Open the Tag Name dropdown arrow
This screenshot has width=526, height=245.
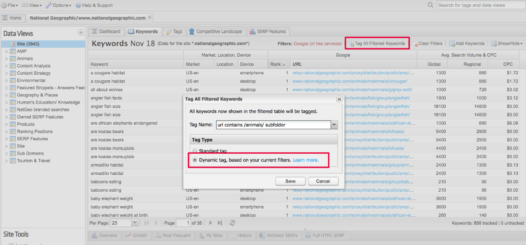click(x=334, y=125)
